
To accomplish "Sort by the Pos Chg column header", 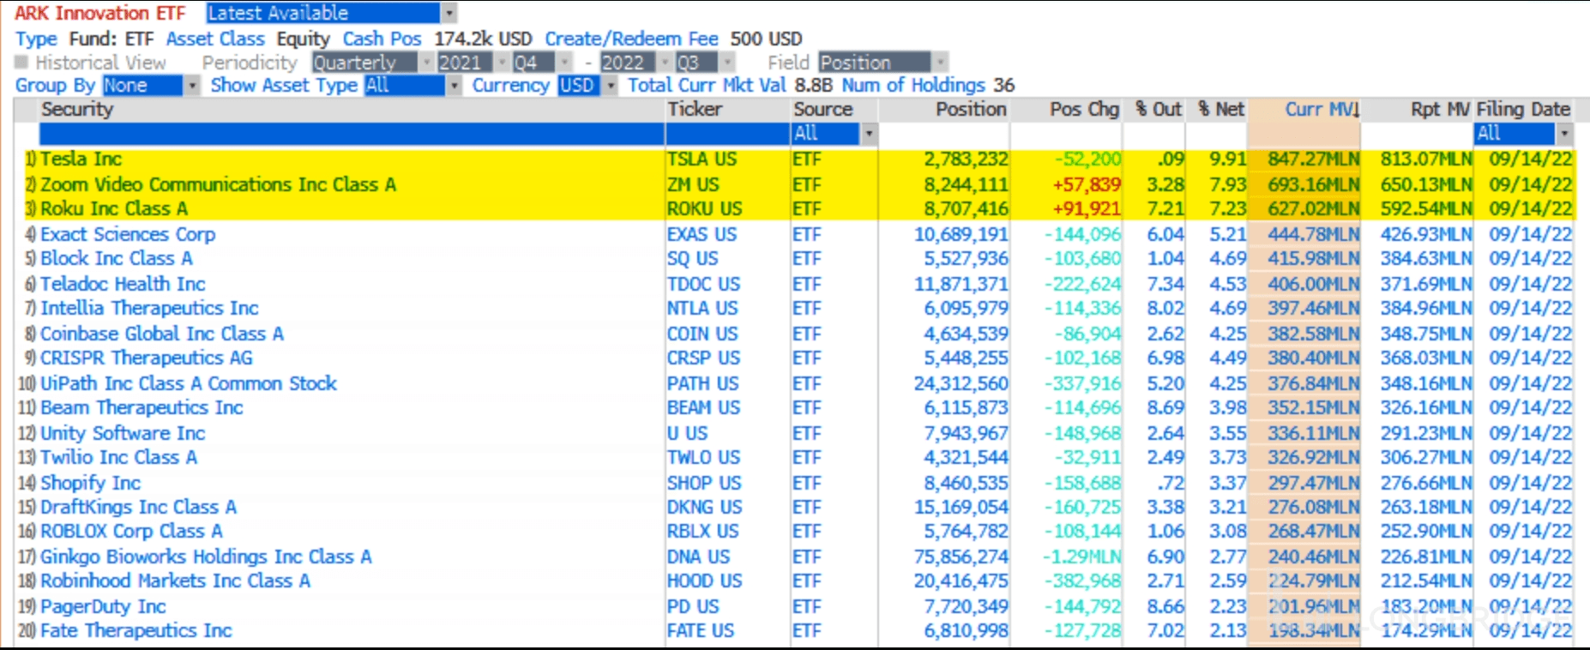I will (x=1084, y=110).
